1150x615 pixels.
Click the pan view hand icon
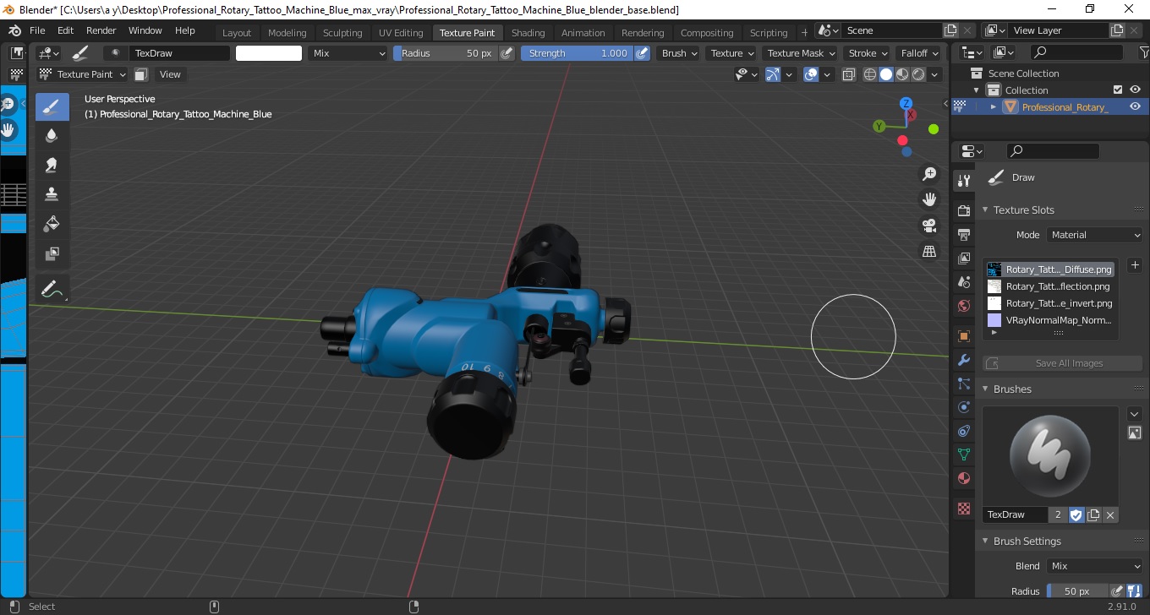click(x=929, y=199)
